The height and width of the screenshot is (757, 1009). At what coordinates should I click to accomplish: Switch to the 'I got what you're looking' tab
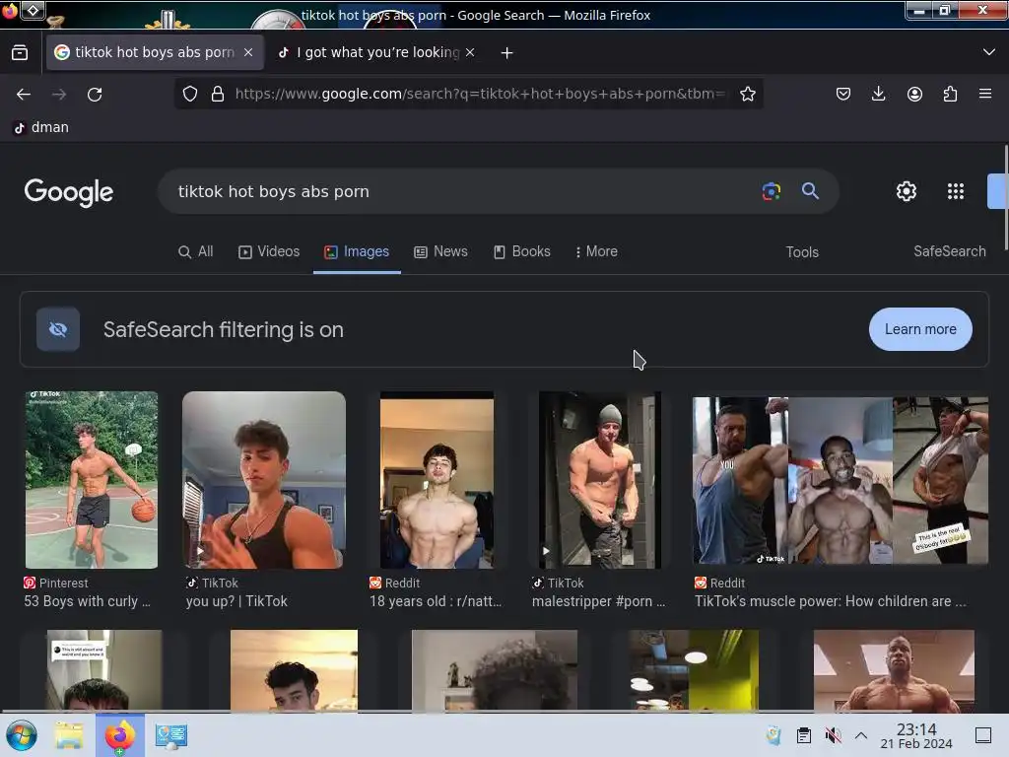pos(377,53)
